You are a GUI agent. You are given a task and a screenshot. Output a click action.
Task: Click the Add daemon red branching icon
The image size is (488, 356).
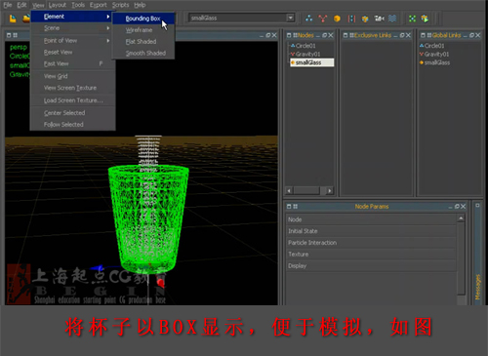click(323, 19)
